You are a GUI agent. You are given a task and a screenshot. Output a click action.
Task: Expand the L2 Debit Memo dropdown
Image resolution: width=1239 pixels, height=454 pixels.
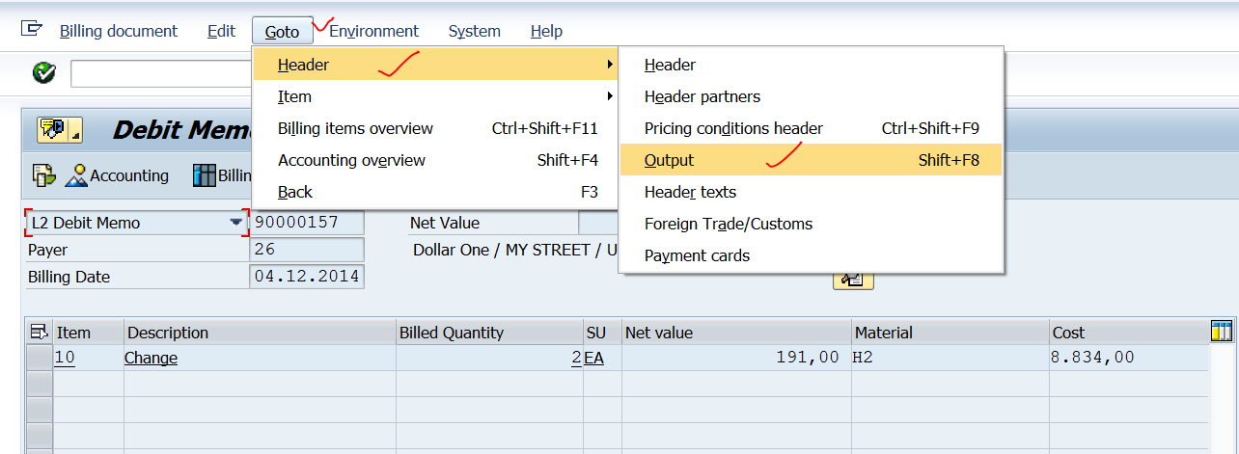pos(236,223)
